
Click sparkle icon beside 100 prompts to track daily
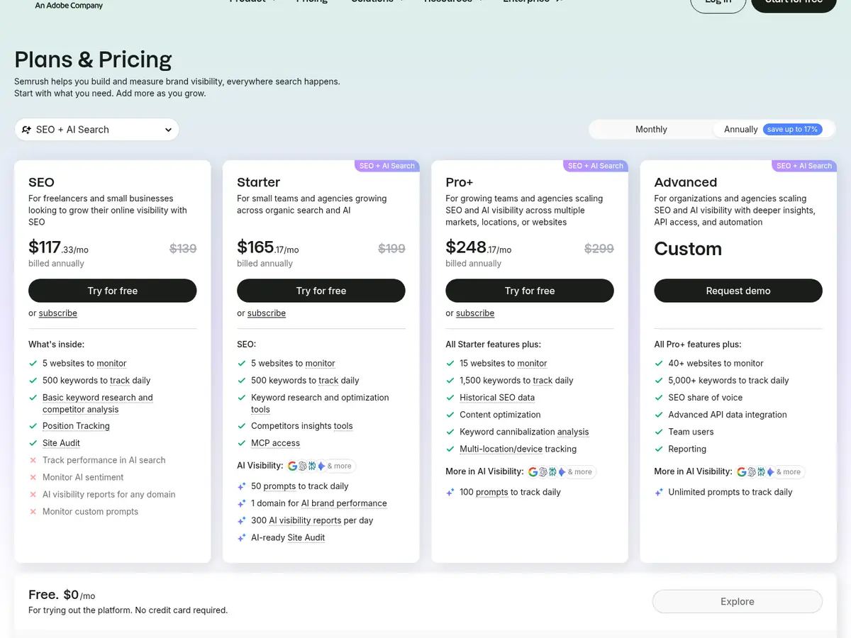click(450, 492)
